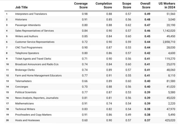
Task: Sort by the Coverage Score header
Action: [81, 6]
